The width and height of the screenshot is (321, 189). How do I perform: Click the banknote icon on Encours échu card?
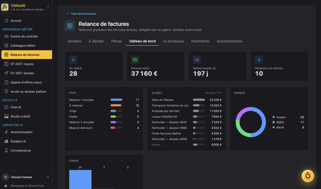tap(135, 60)
